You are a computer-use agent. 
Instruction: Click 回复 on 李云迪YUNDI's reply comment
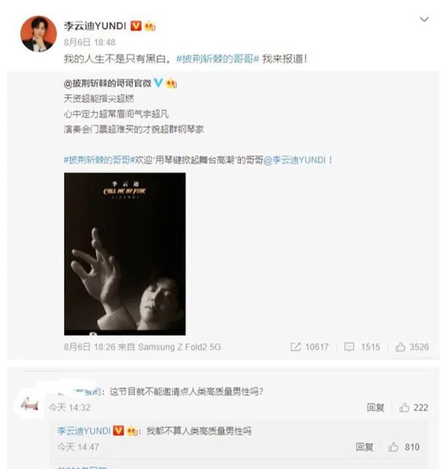[364, 447]
